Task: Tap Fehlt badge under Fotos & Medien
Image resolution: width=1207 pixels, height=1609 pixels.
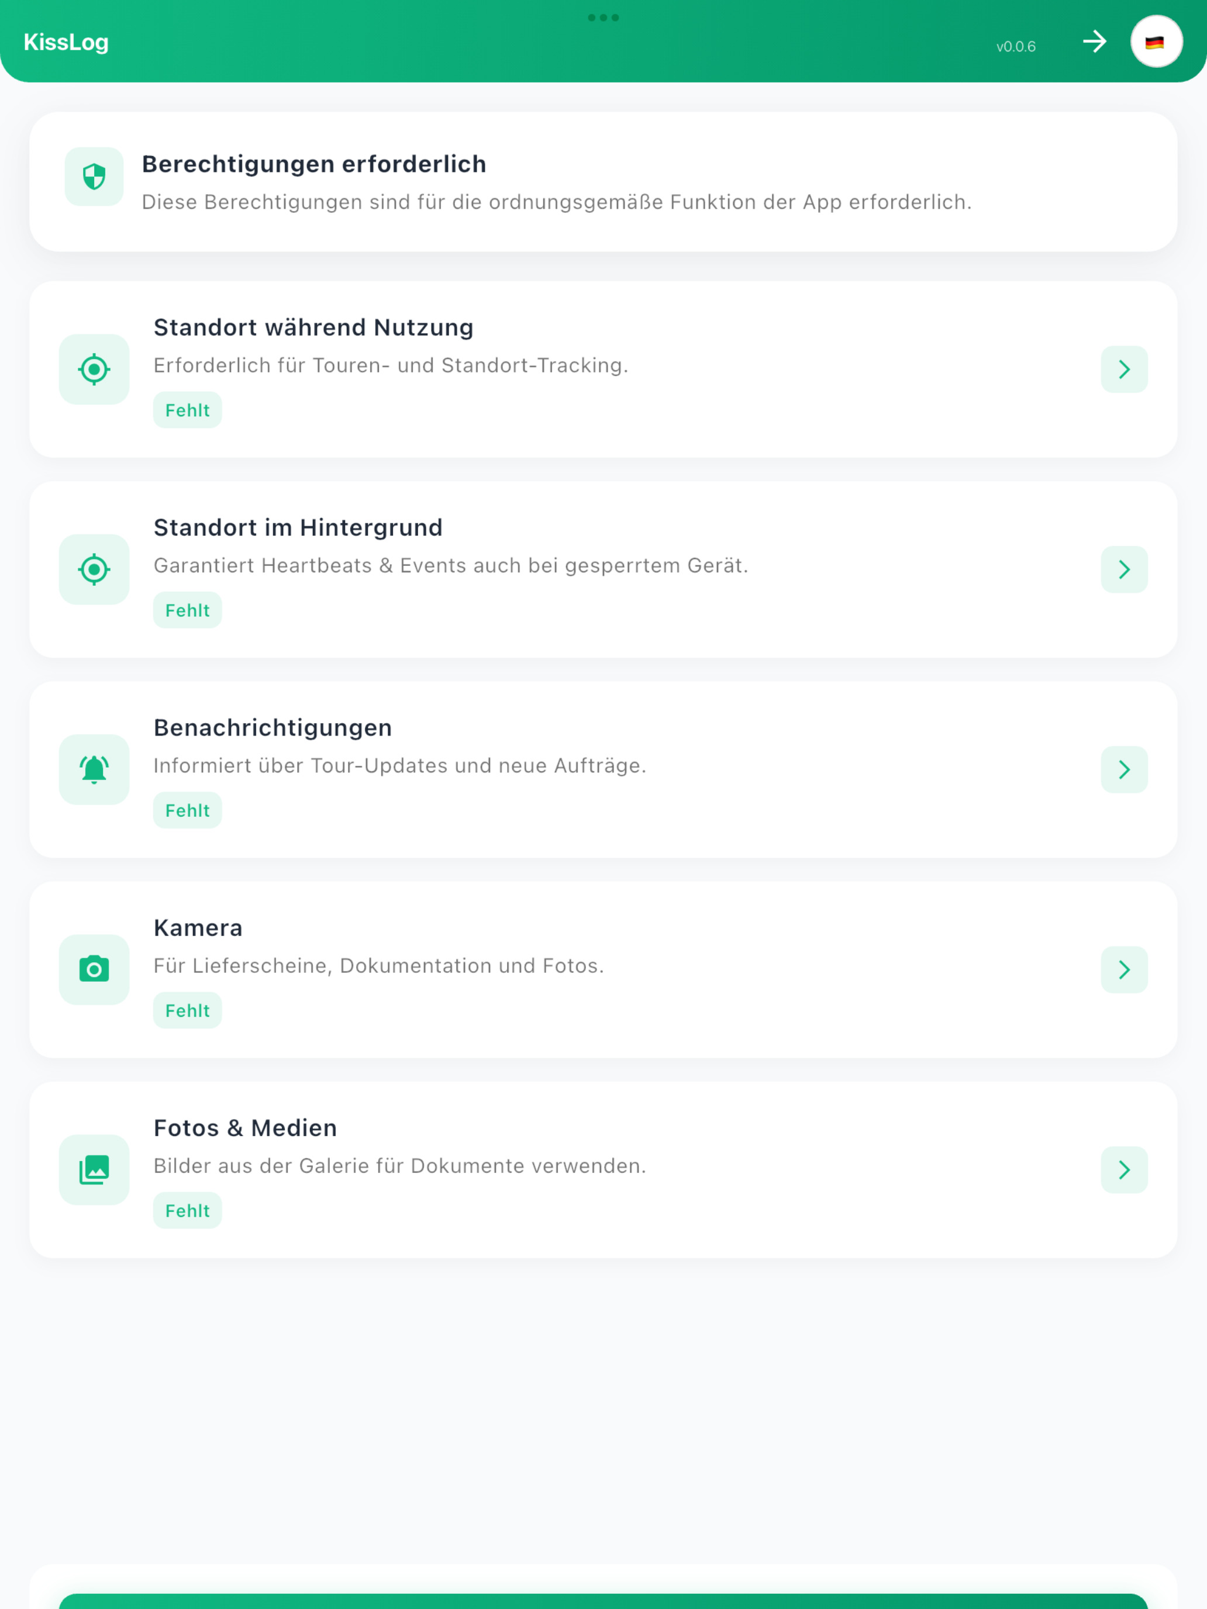Action: coord(187,1210)
